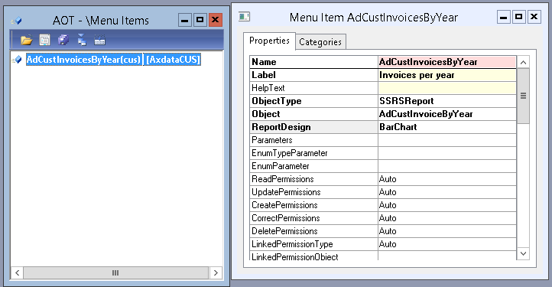
Task: Click the Menu Item window title icon
Action: [x=244, y=17]
